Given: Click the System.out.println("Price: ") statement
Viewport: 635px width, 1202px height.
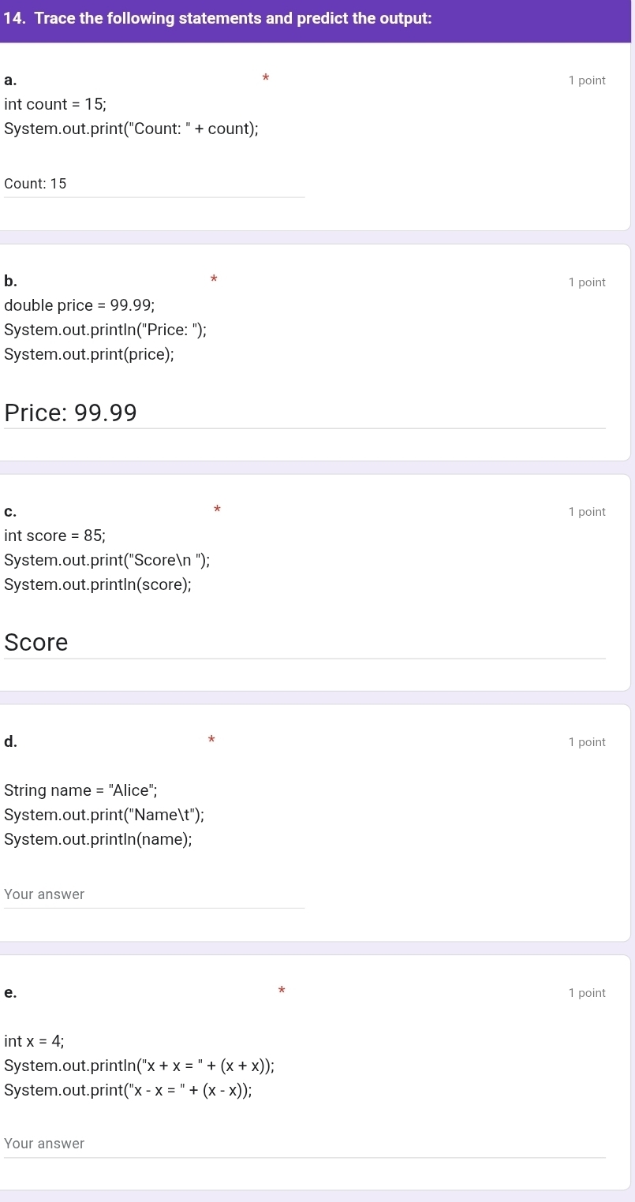Looking at the screenshot, I should 106,330.
